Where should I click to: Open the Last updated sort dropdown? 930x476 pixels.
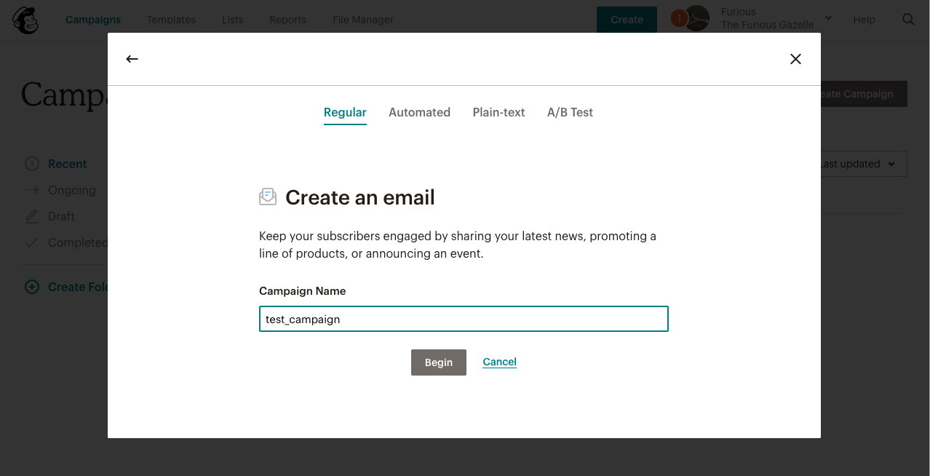(864, 164)
